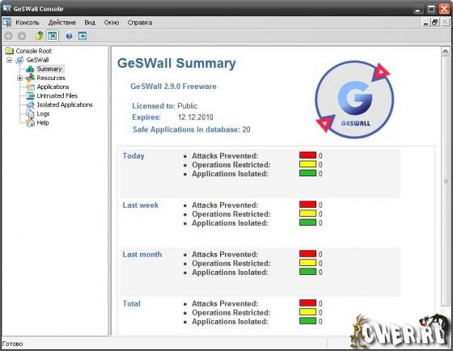Select Isolated Applications in the tree
Viewport: 453px width, 351px height.
[65, 104]
